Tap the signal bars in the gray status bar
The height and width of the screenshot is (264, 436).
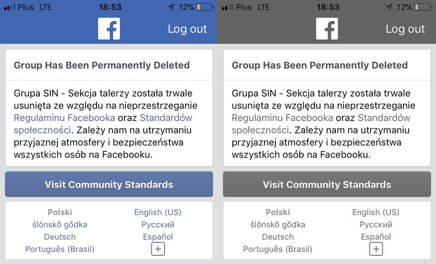pyautogui.click(x=228, y=7)
